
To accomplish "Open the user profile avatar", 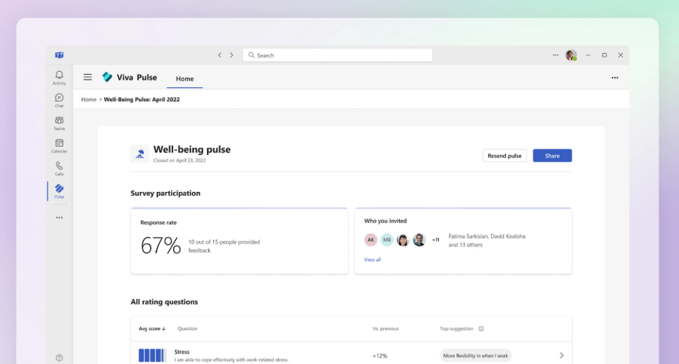I will [571, 55].
